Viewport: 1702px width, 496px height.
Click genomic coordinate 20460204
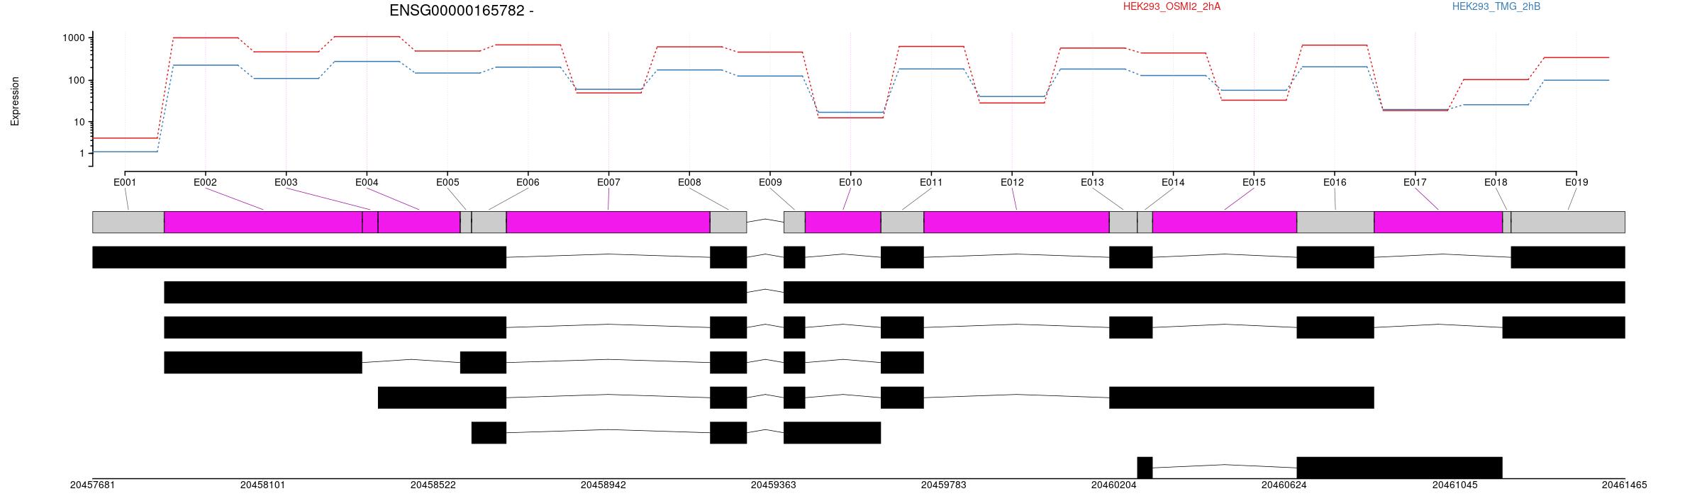tap(1113, 485)
